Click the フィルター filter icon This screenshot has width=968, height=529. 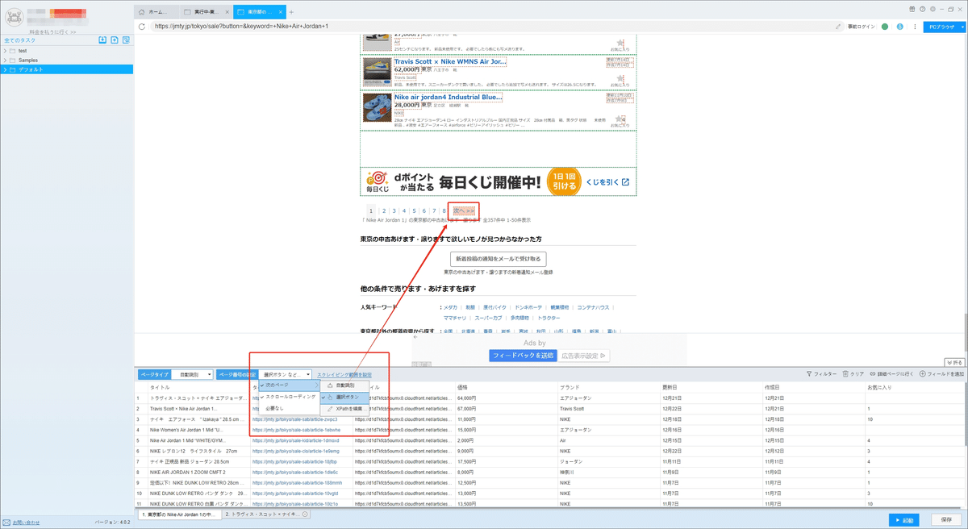pyautogui.click(x=809, y=374)
